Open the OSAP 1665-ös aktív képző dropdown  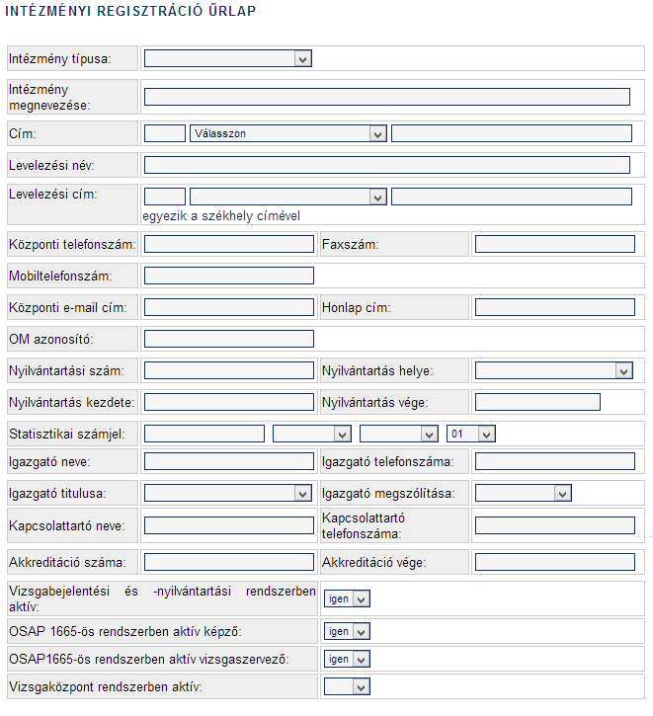coord(347,631)
